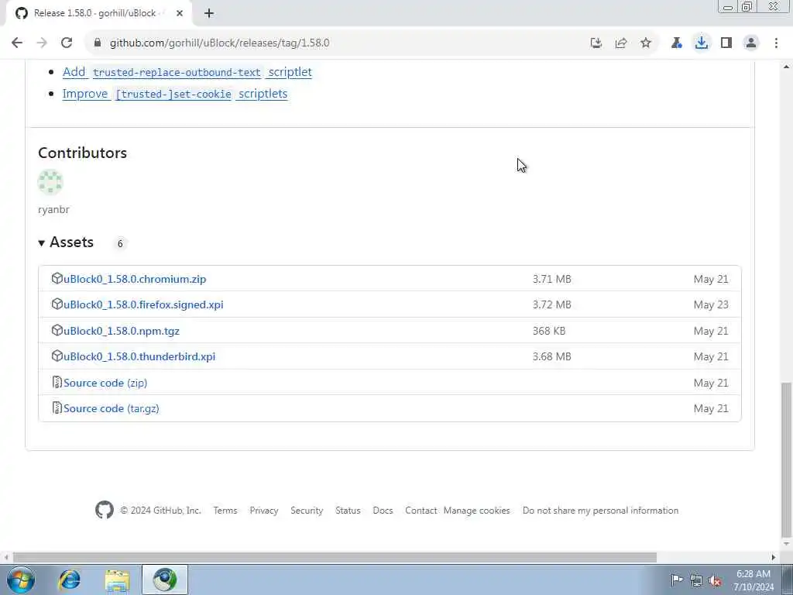Collapse the Assets section
793x595 pixels.
point(66,242)
